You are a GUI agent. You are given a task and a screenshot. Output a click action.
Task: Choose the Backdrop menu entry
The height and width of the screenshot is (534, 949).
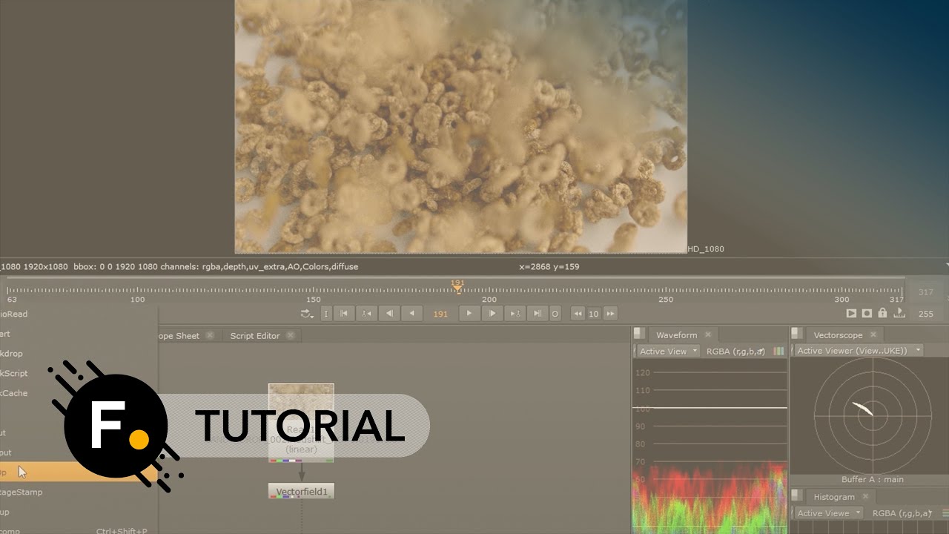point(79,354)
